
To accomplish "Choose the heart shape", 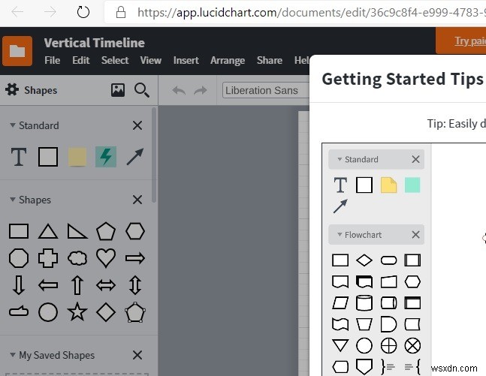I will click(x=106, y=258).
